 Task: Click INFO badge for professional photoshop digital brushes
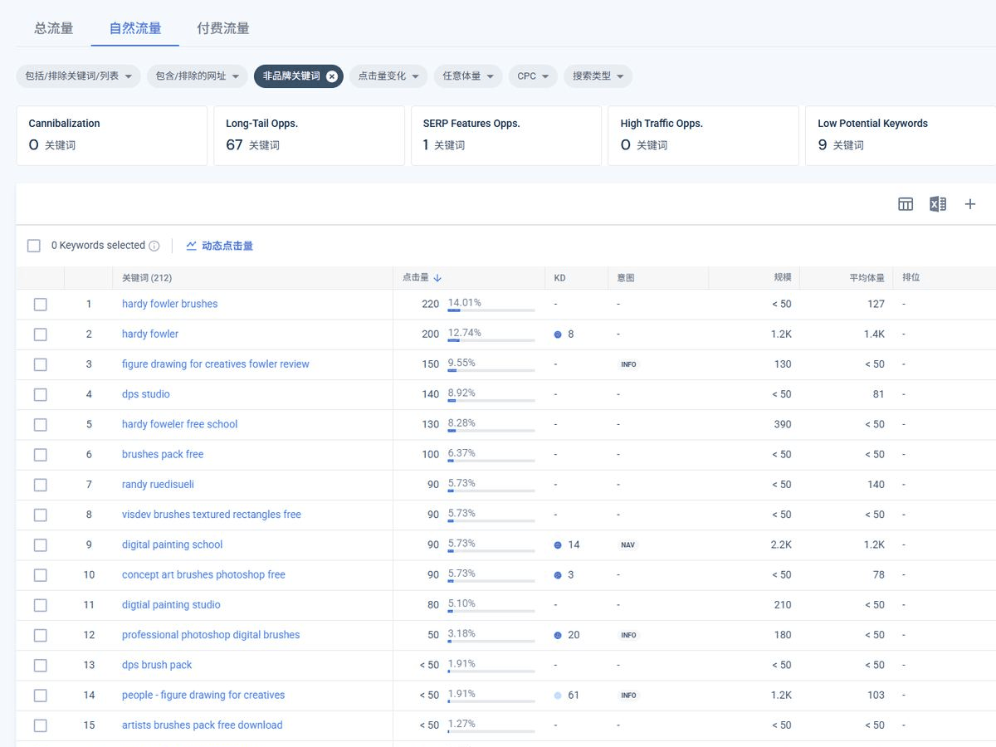(628, 635)
